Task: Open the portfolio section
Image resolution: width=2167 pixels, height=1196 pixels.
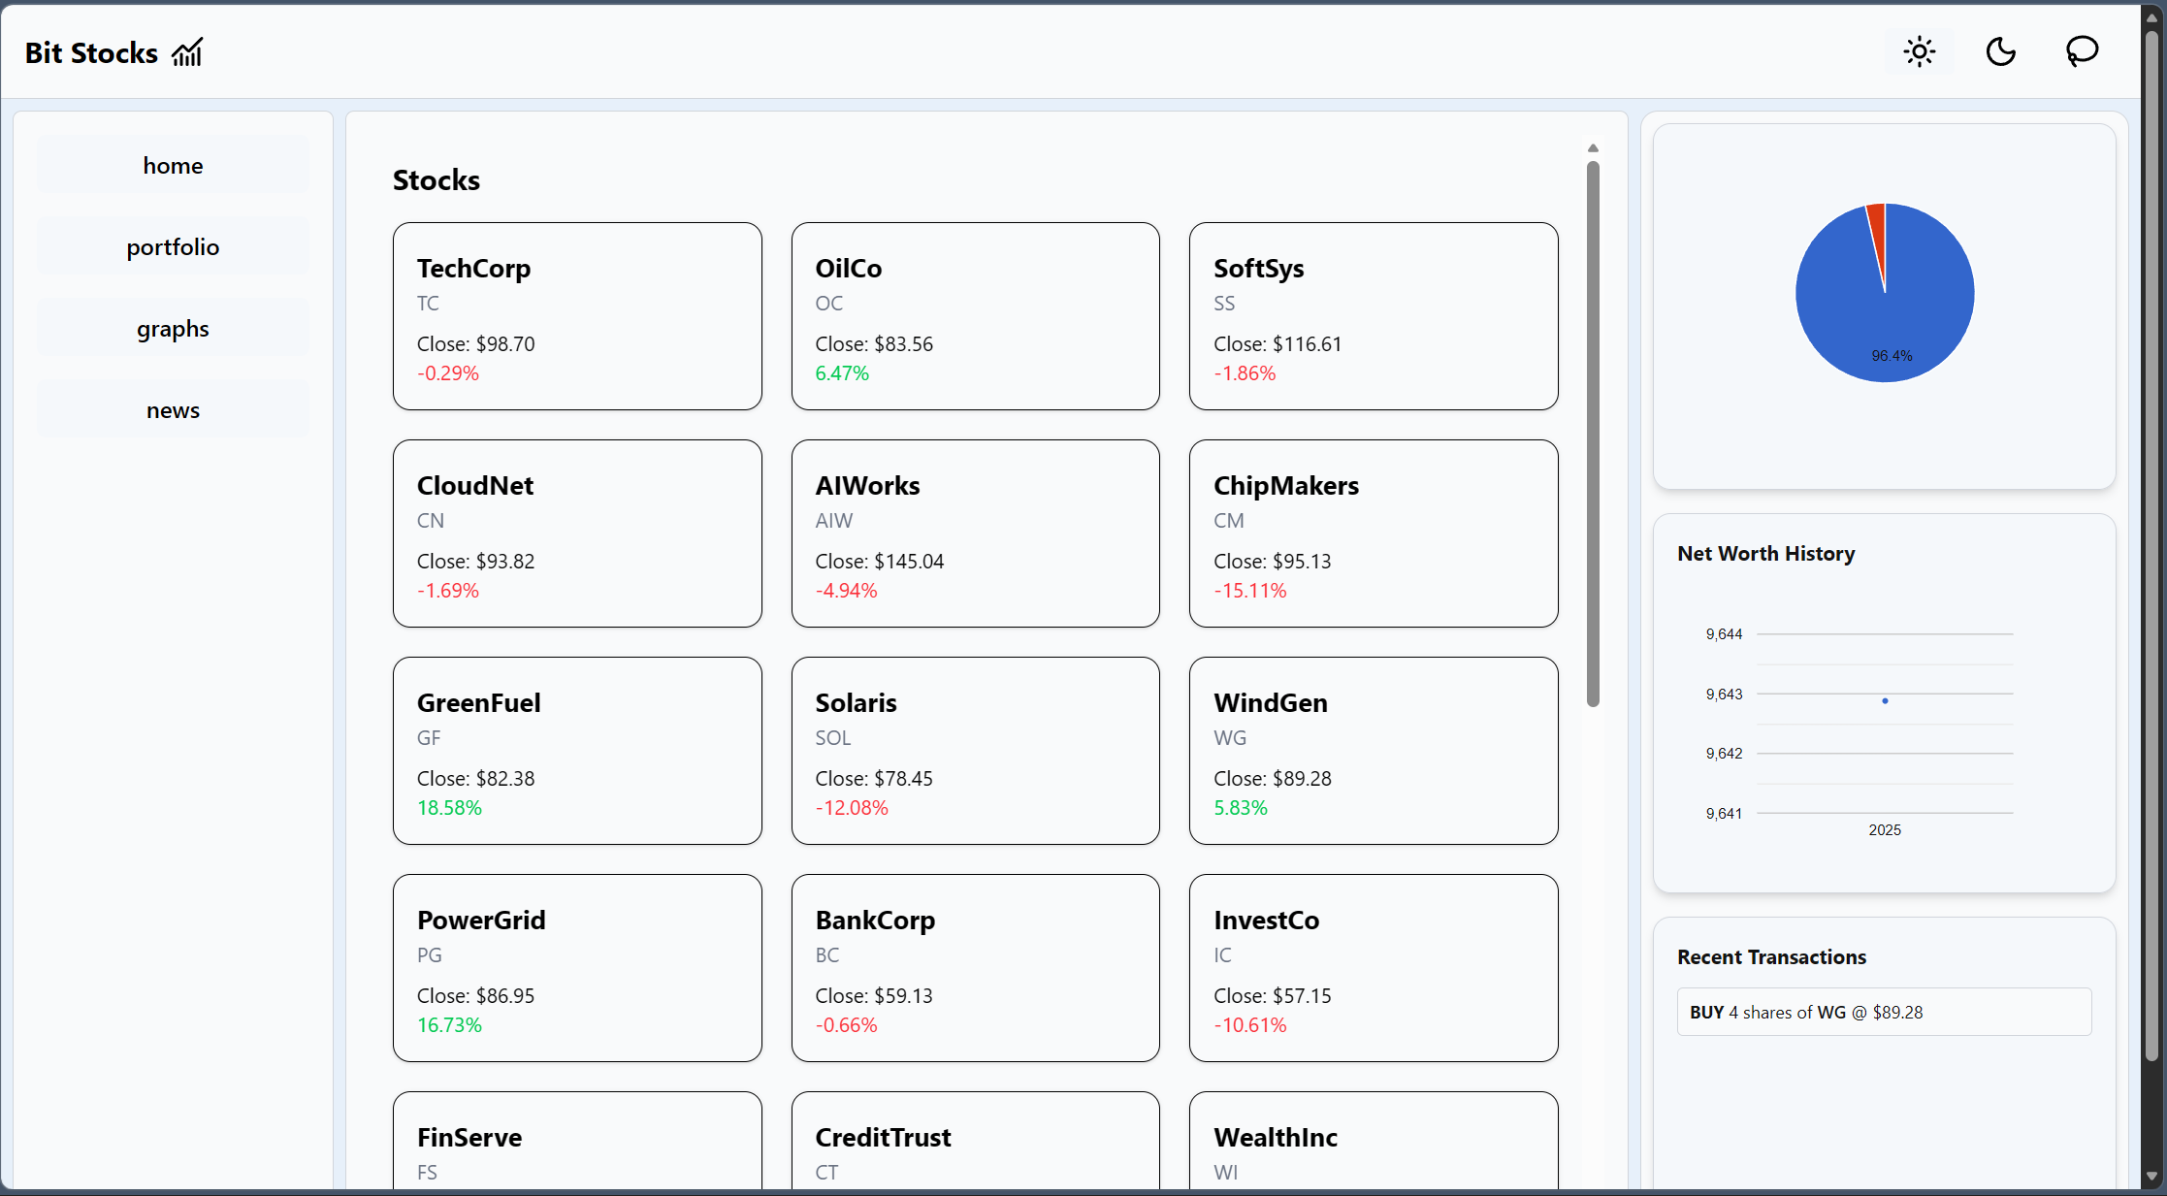Action: coord(173,246)
